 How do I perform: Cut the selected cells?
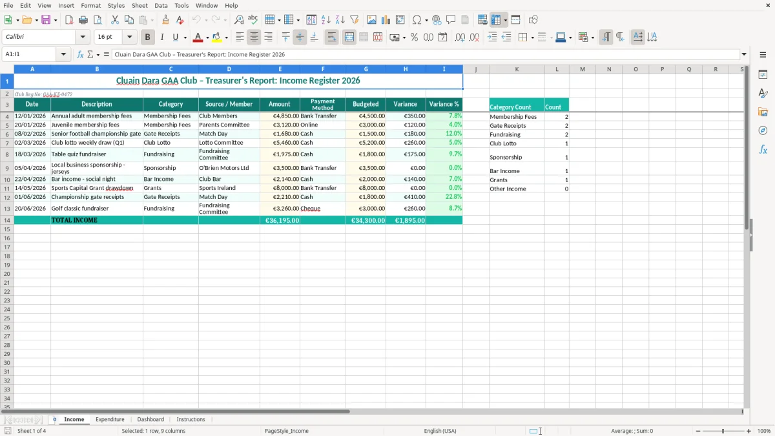click(x=115, y=20)
